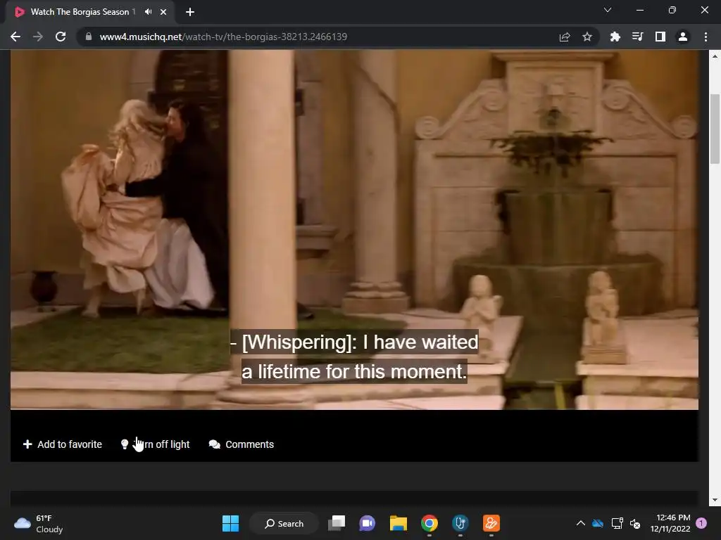This screenshot has width=721, height=540.
Task: Mute the tab audio speaker icon
Action: point(148,12)
